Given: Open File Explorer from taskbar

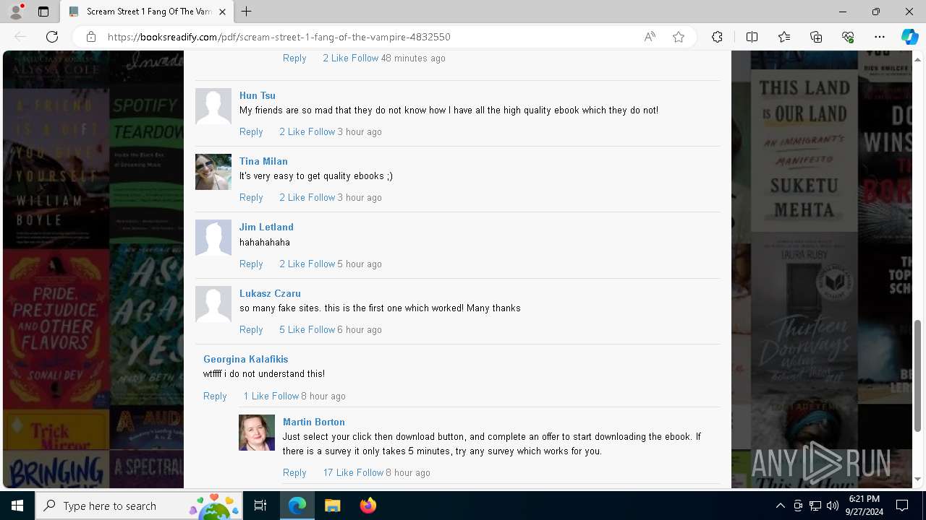Looking at the screenshot, I should [x=332, y=506].
